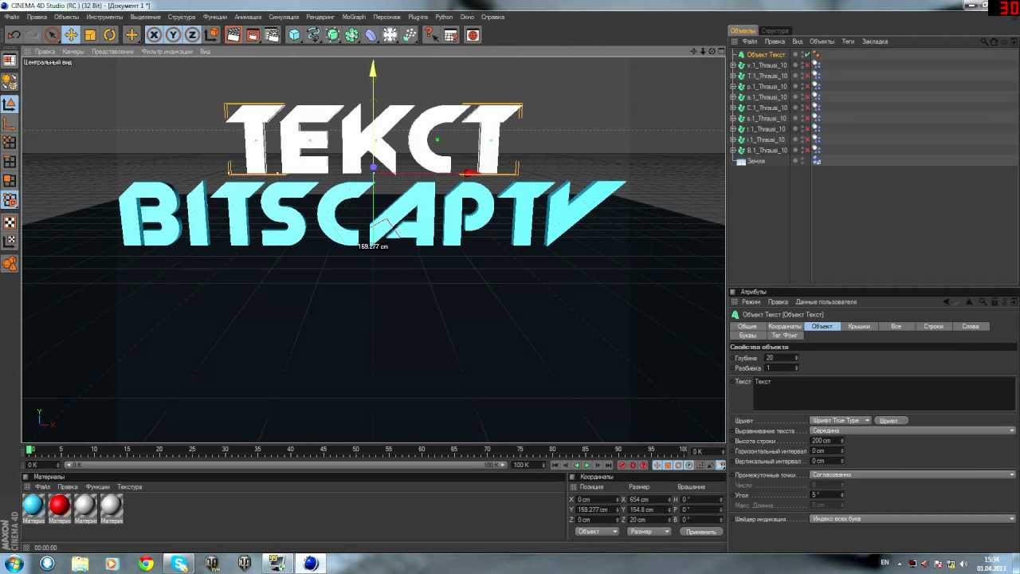The image size is (1020, 574).
Task: Open the Рендеринг menu
Action: [320, 17]
